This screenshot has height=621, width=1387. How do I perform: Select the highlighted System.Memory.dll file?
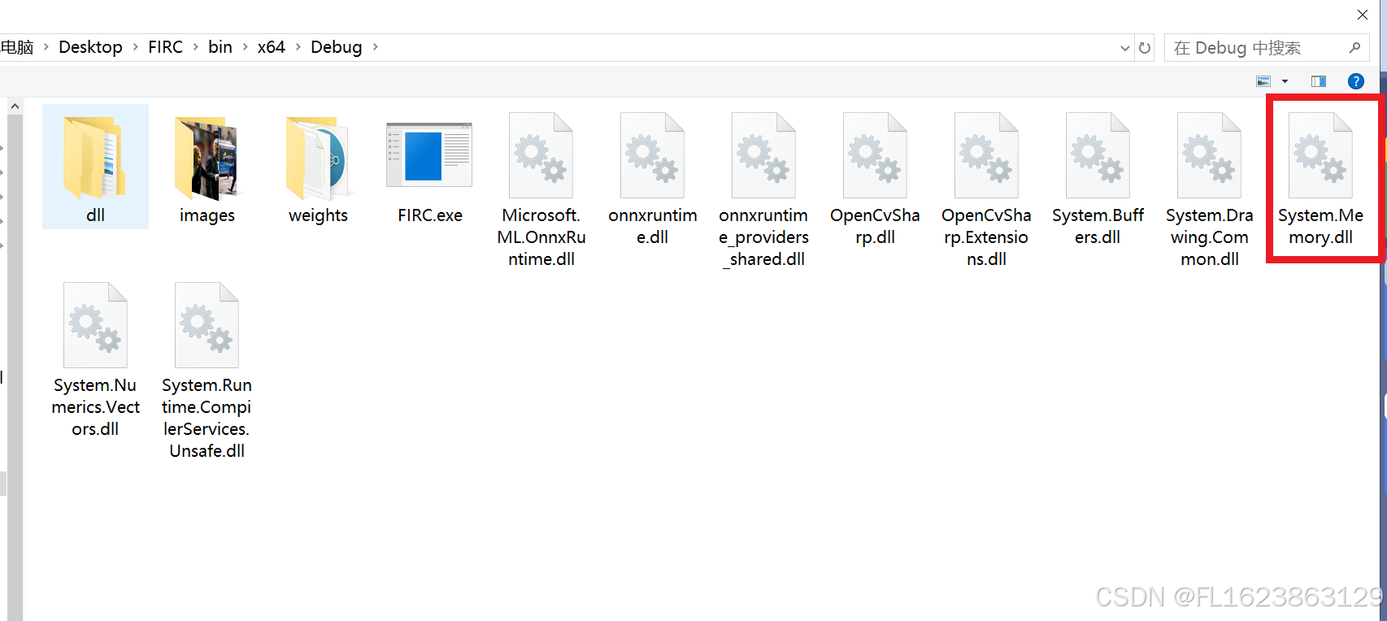[1320, 154]
